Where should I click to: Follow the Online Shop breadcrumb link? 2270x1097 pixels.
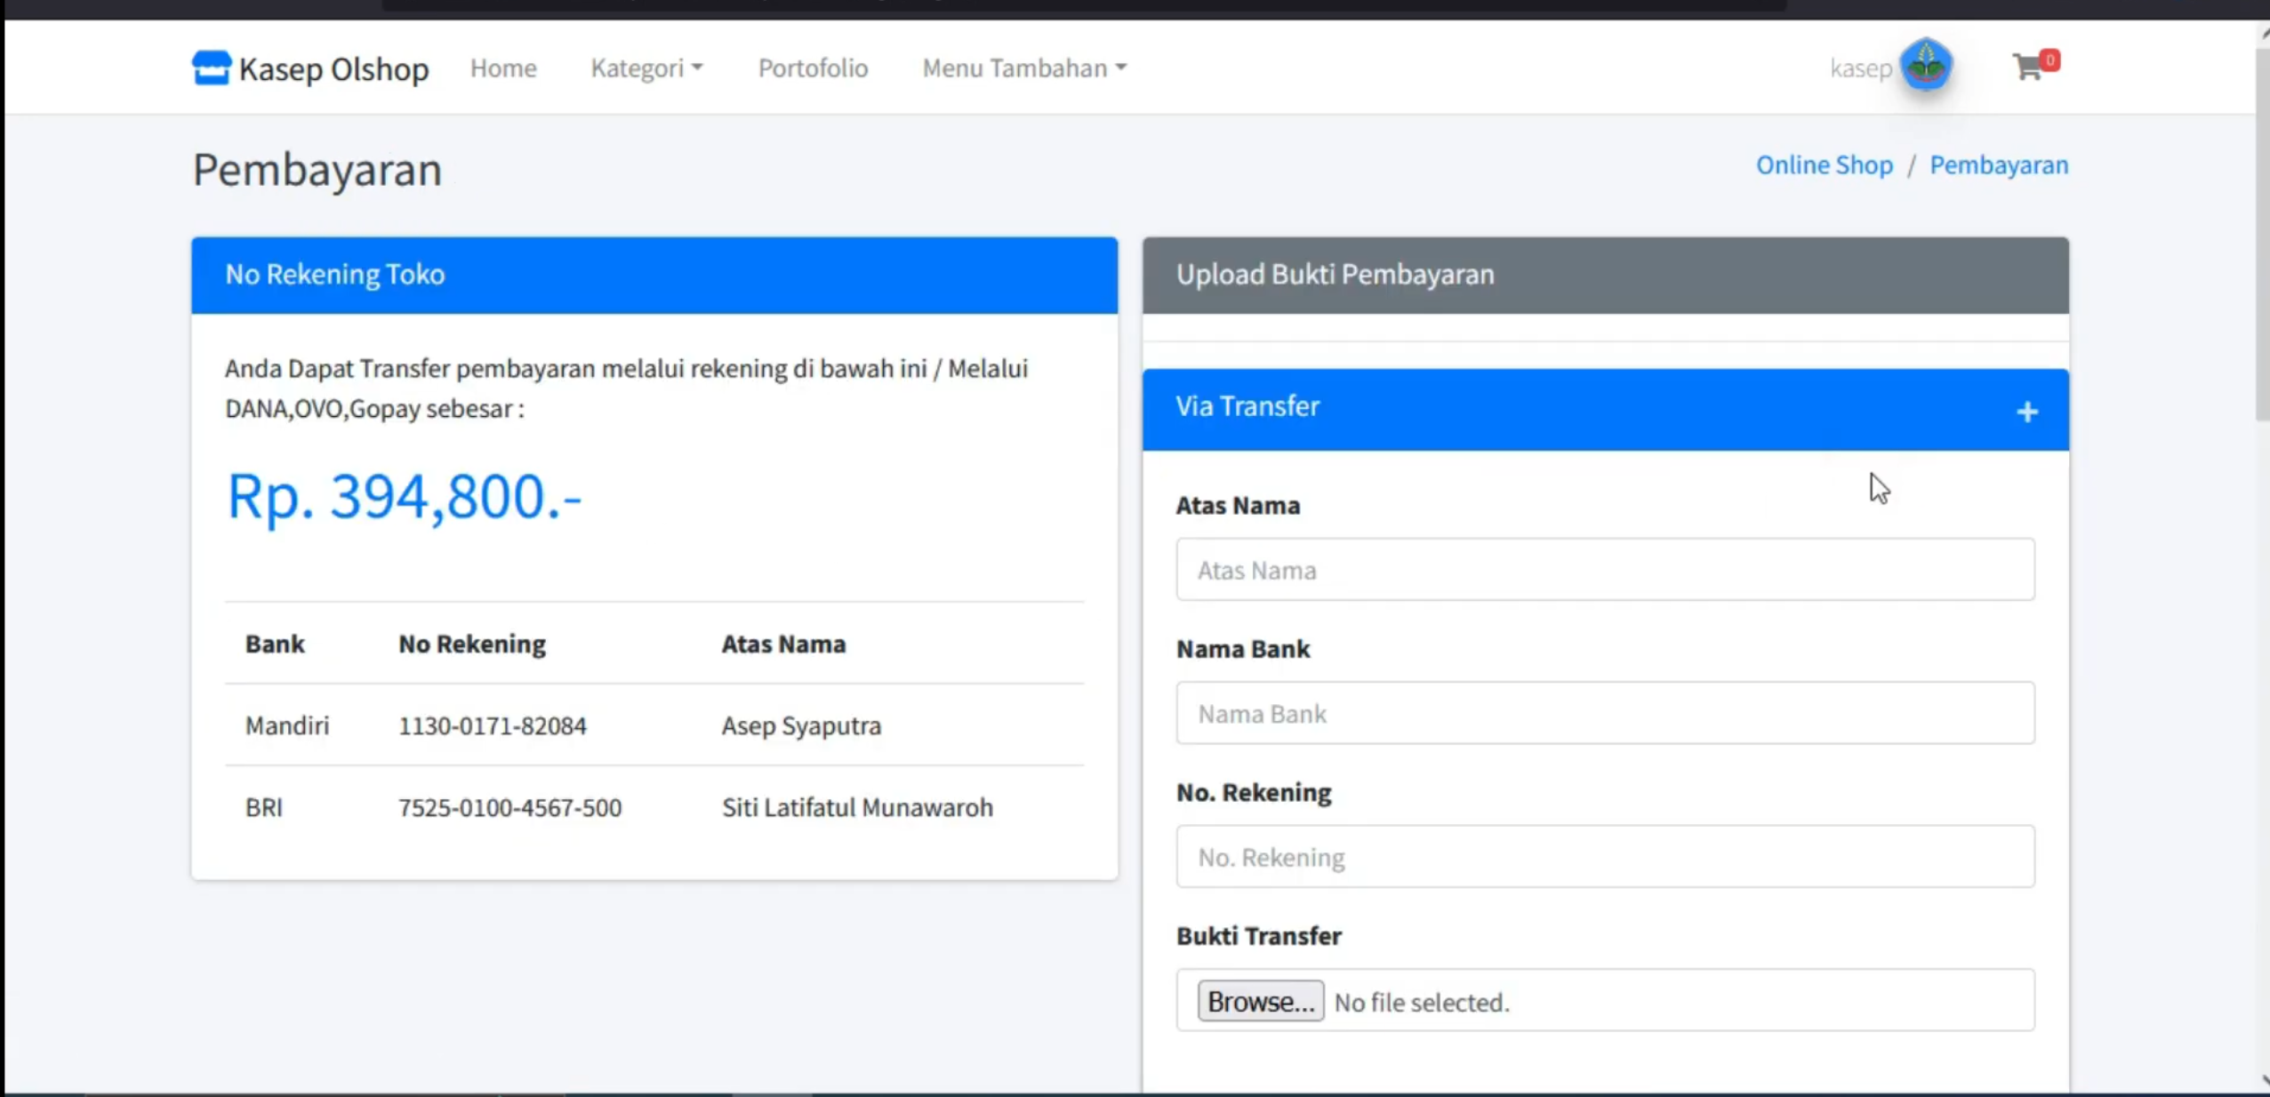click(1824, 165)
